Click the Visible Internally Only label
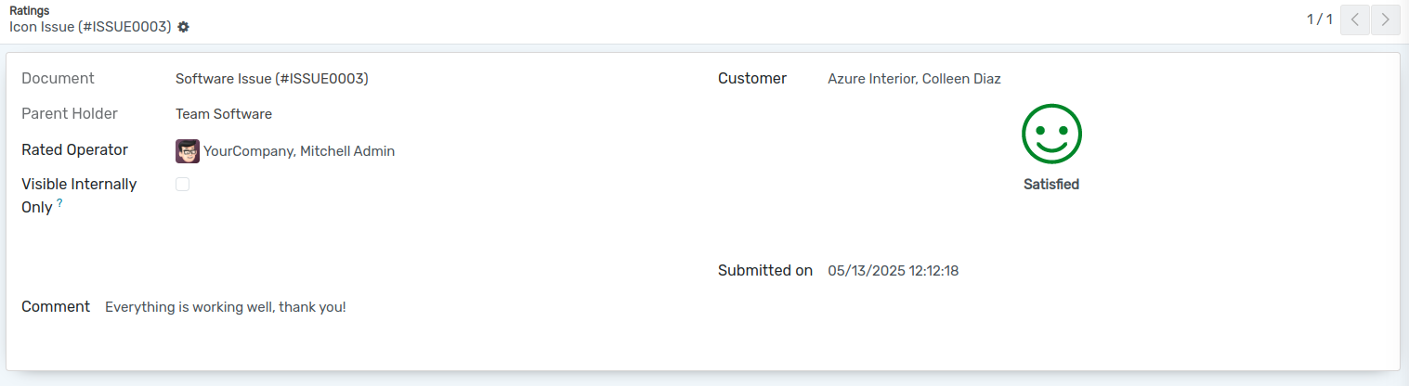Viewport: 1409px width, 386px height. (x=79, y=196)
